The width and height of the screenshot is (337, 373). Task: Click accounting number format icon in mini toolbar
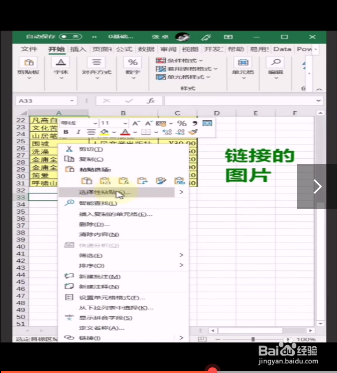[161, 123]
